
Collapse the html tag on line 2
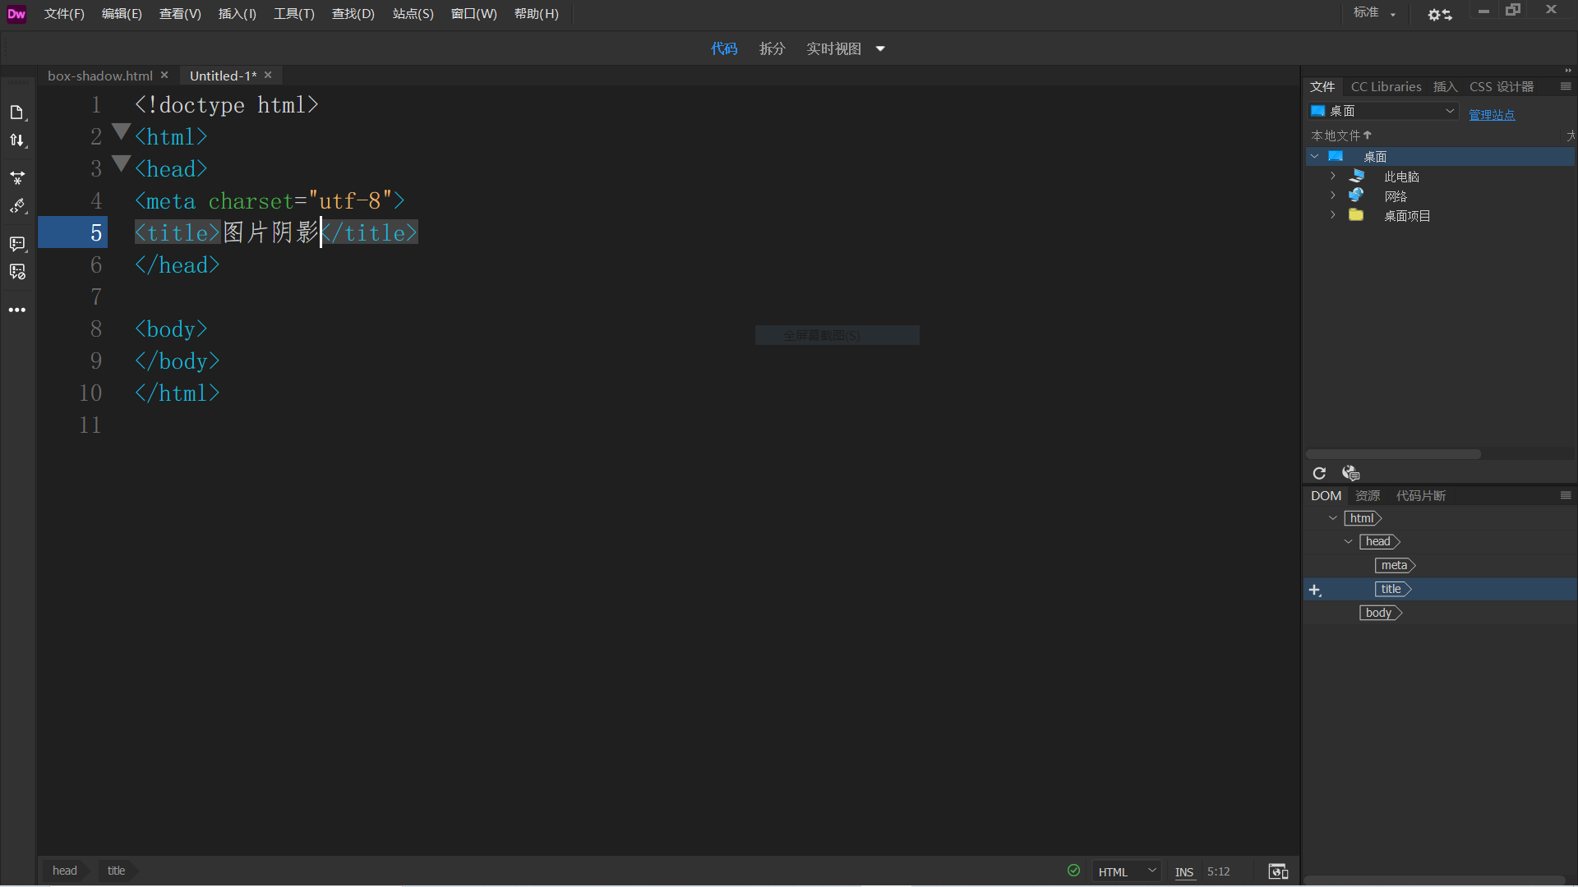(122, 131)
